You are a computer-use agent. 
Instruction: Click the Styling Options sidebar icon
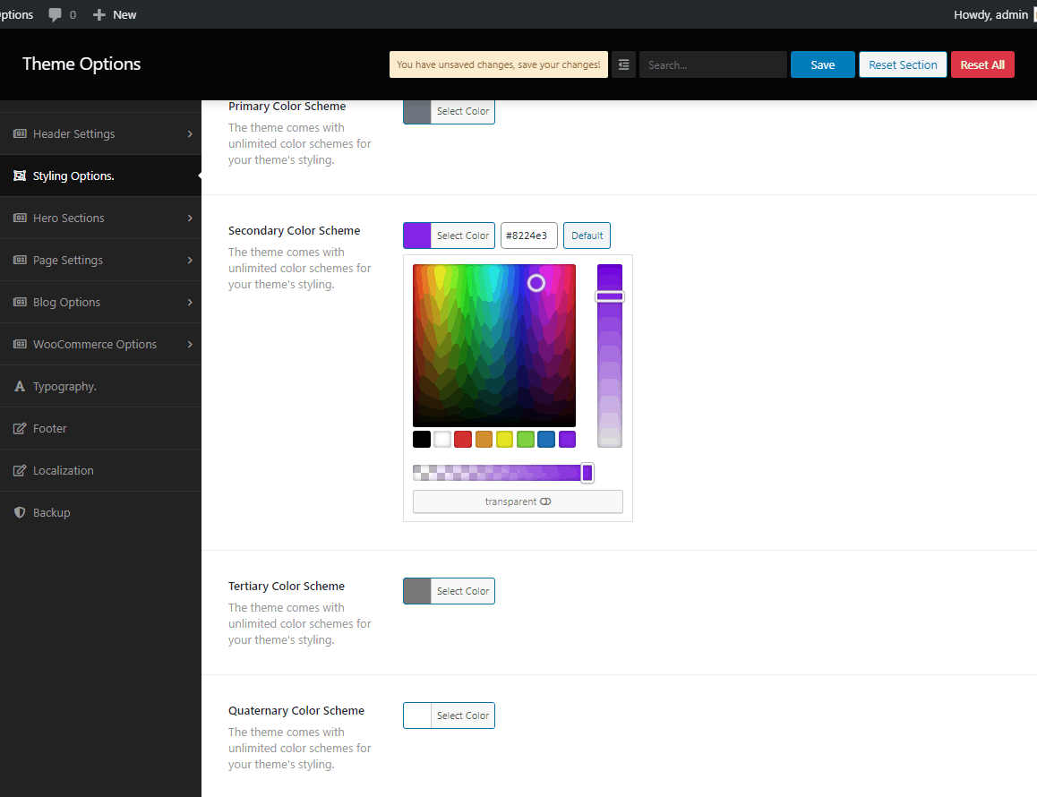[20, 176]
